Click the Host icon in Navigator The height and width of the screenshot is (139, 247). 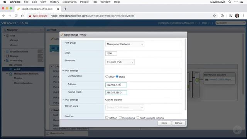coord(7,36)
